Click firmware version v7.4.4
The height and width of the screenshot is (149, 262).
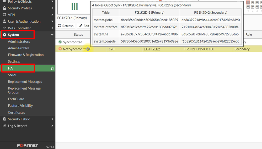pos(50,147)
